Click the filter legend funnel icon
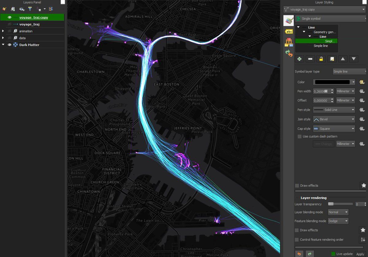The width and height of the screenshot is (368, 257). pyautogui.click(x=30, y=9)
